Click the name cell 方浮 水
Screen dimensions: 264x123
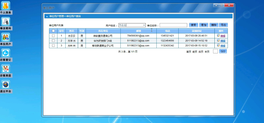[x=72, y=40]
